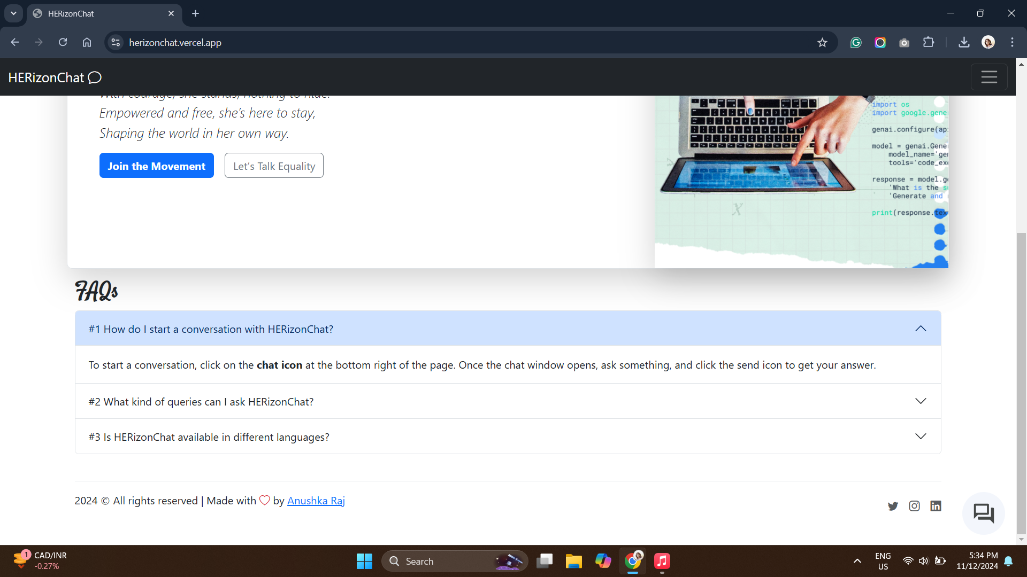
Task: Open the tab search dropdown arrow
Action: (x=13, y=13)
